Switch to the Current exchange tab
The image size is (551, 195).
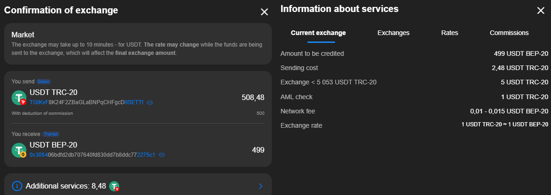pos(318,33)
